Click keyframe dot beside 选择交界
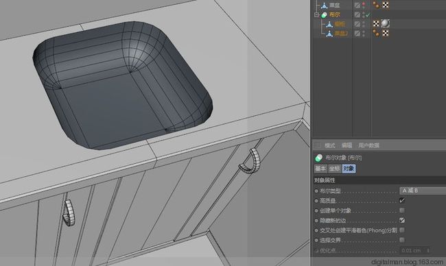Viewport: 446px width, 266px height. click(316, 241)
